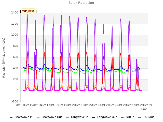The image size is (163, 122).
Task: Click the orange Shortwave Out legend swatch
Action: pos(38,117)
